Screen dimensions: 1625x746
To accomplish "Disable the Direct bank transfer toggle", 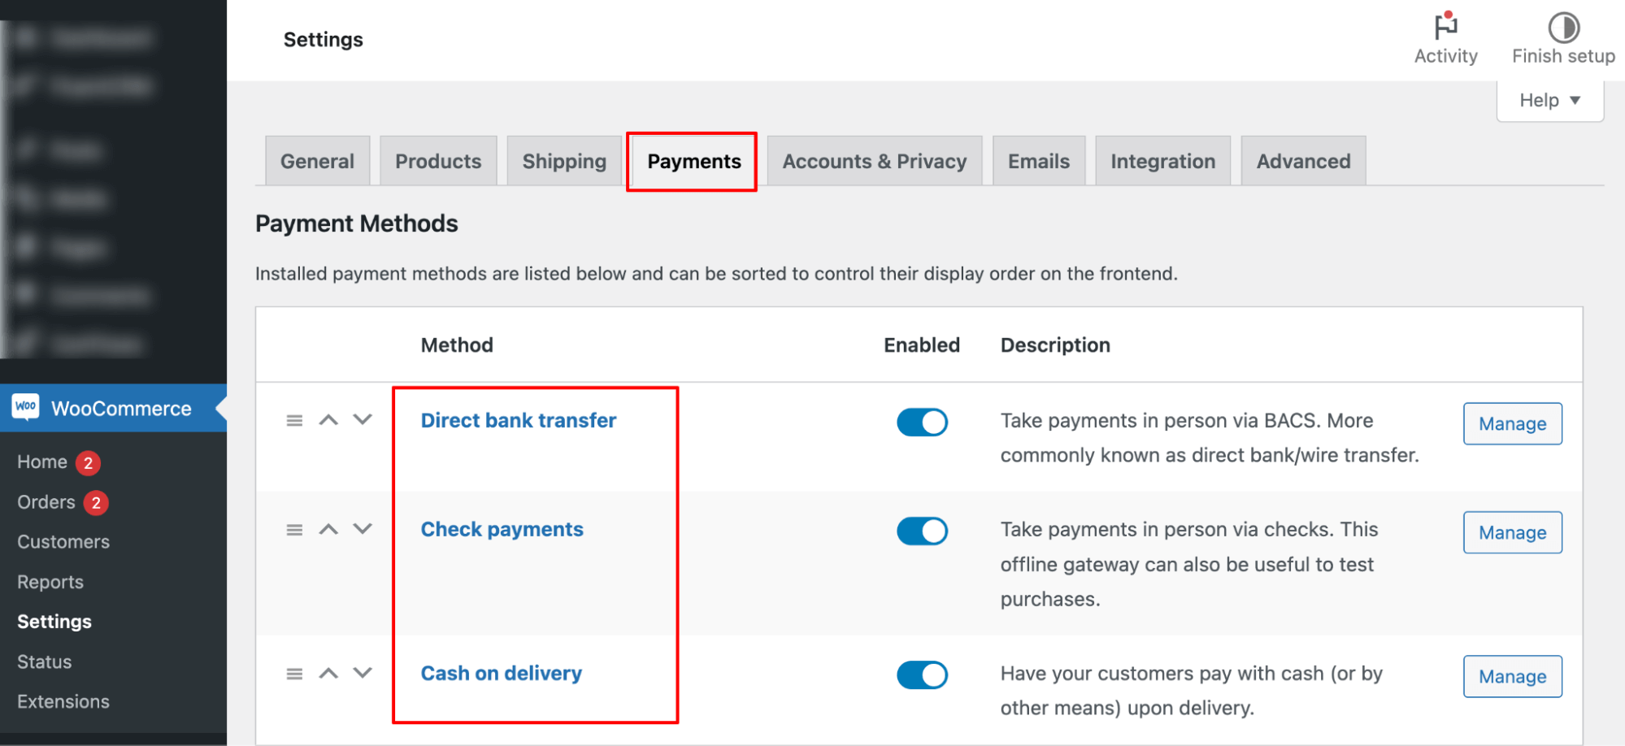I will tap(922, 422).
